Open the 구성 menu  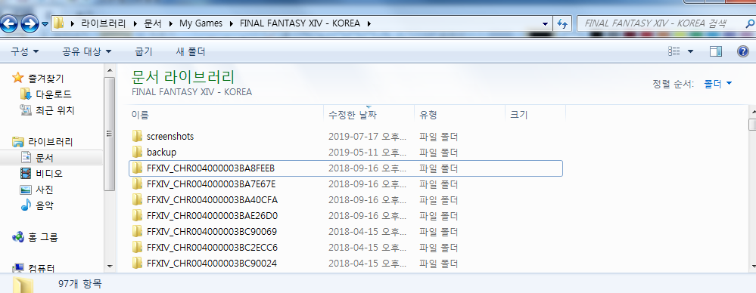pos(25,51)
